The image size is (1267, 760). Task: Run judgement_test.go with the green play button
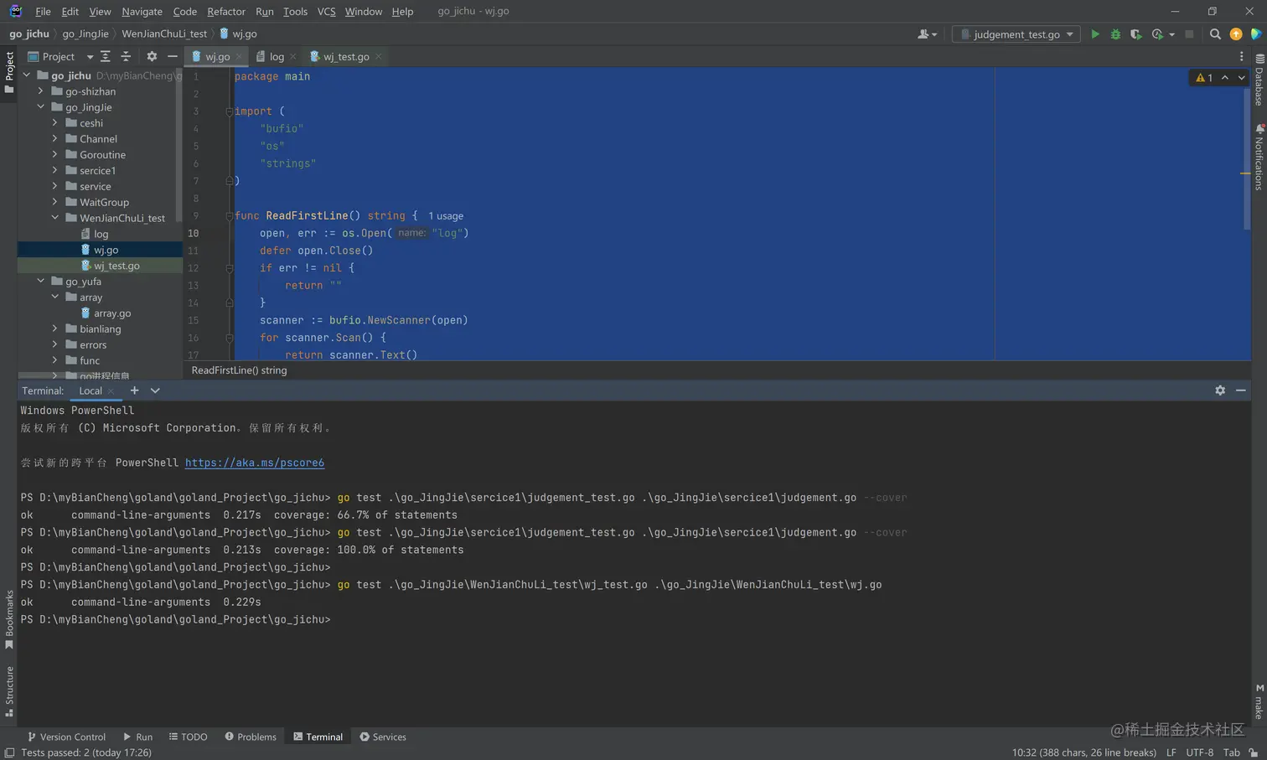click(x=1094, y=34)
